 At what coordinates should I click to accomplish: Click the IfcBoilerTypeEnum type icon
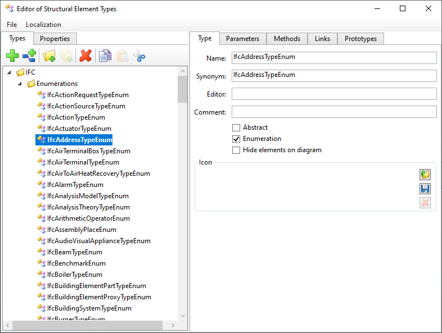pyautogui.click(x=42, y=275)
